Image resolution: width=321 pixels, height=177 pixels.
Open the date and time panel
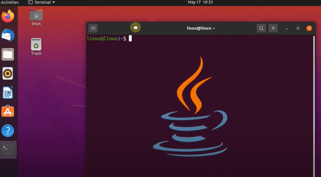pos(200,2)
